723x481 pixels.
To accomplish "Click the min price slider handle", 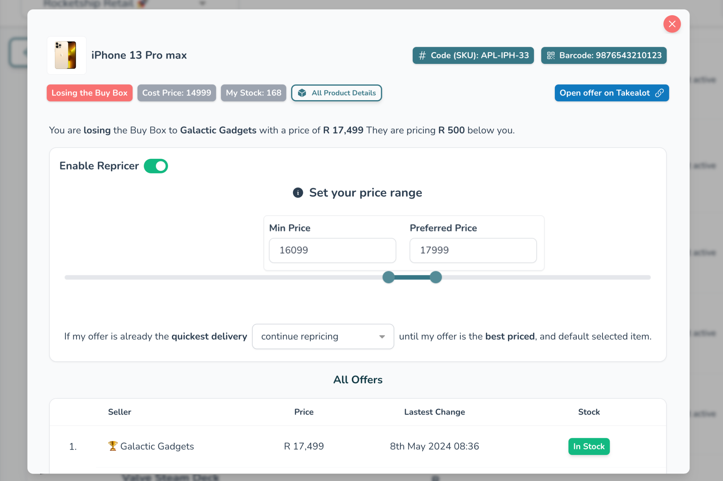I will [388, 277].
